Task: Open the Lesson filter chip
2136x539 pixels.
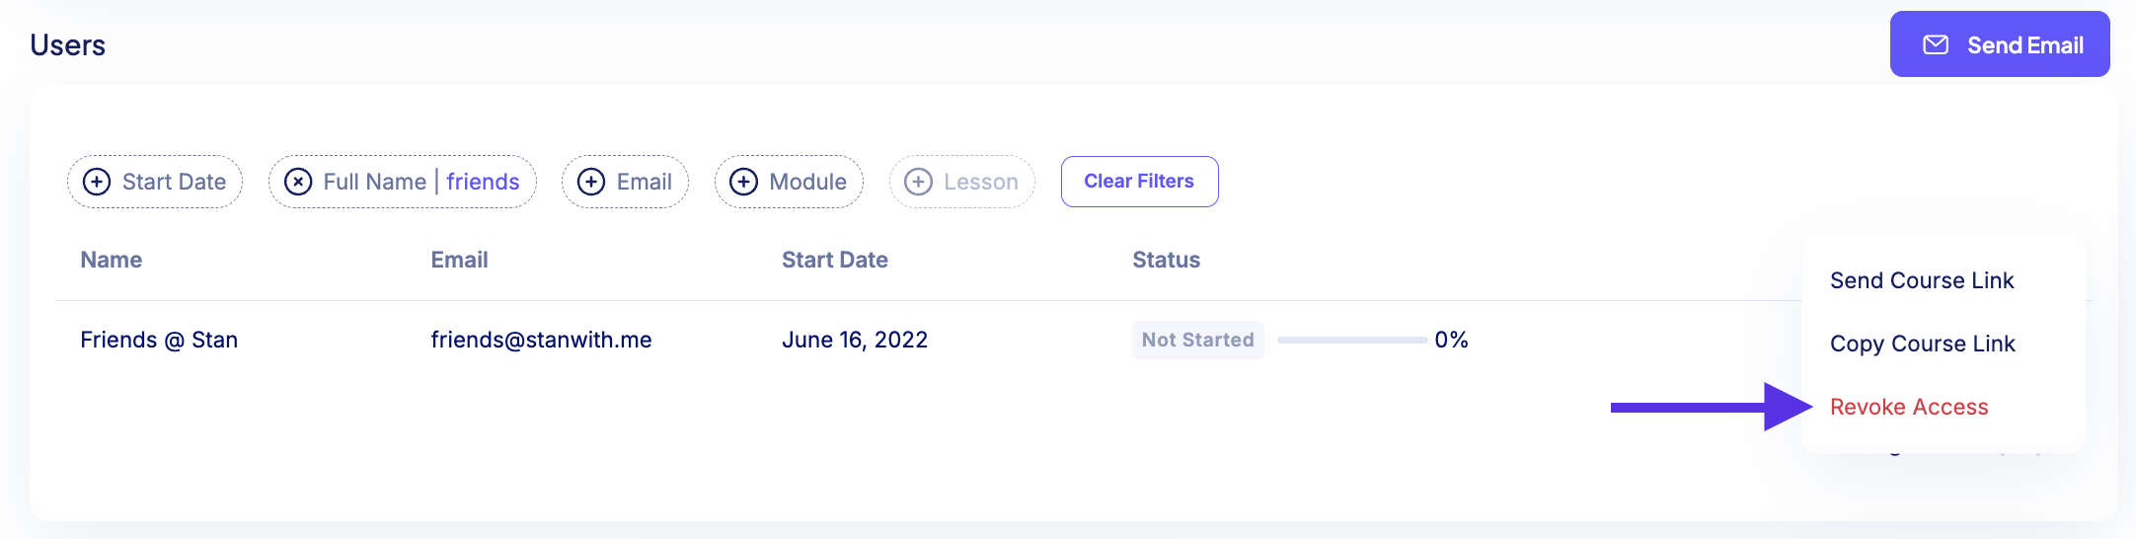Action: [x=962, y=182]
